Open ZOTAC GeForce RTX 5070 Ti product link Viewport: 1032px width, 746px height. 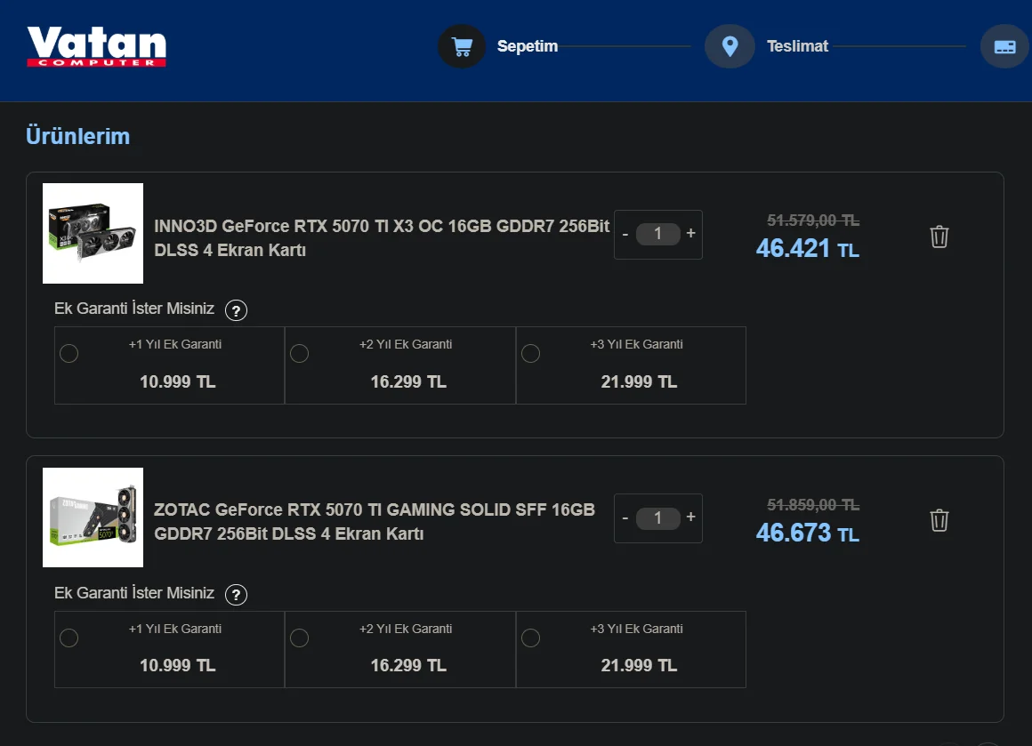pos(375,522)
